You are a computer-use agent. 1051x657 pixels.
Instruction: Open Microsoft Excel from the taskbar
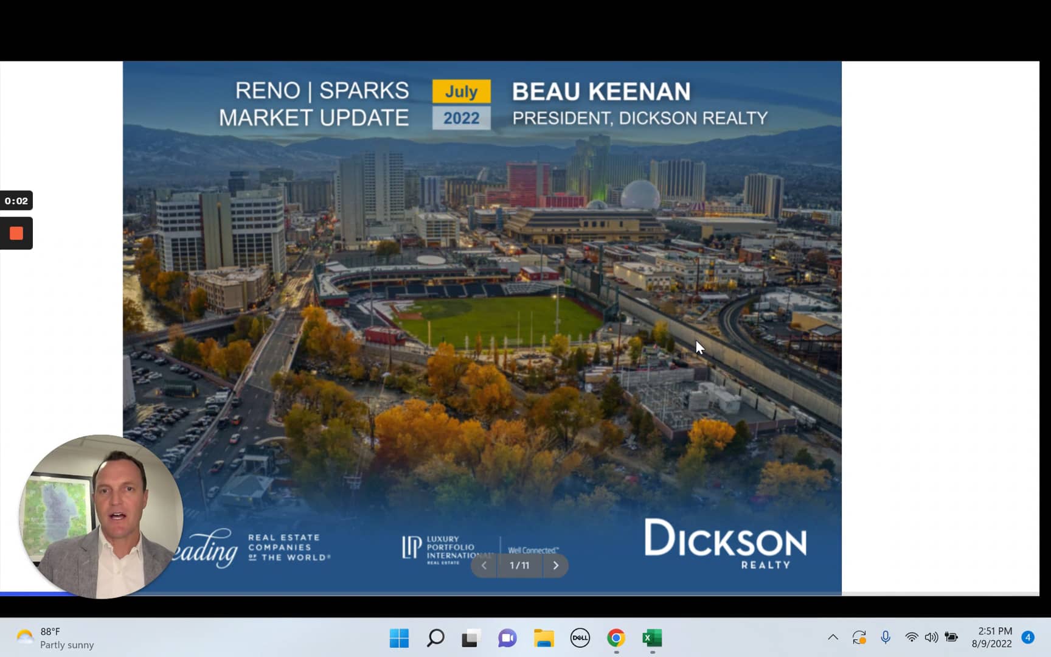[652, 638]
